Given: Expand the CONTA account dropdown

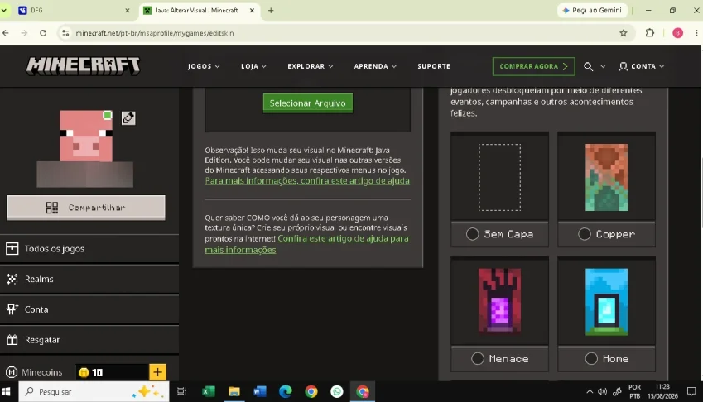Looking at the screenshot, I should pos(642,66).
